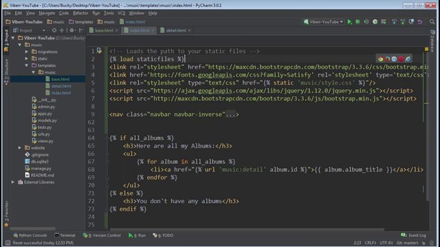Open the Viberr-YouTube run configuration dropdown

323,22
